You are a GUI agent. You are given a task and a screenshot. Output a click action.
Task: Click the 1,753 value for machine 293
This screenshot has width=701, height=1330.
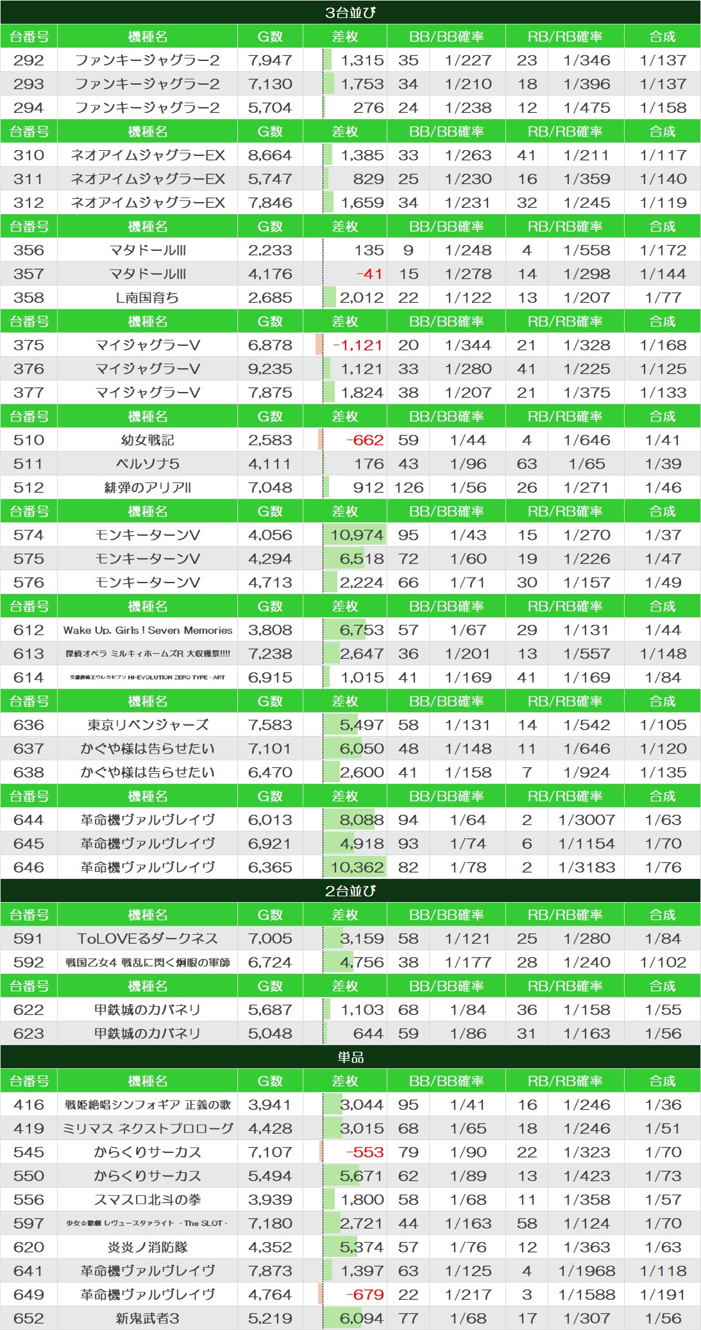point(362,84)
